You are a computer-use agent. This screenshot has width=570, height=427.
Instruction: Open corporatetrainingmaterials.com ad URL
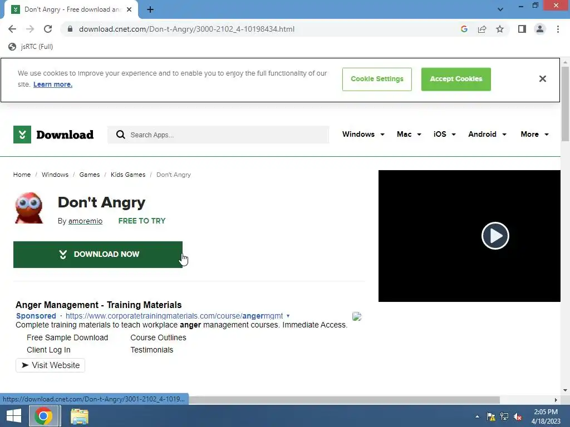174,316
